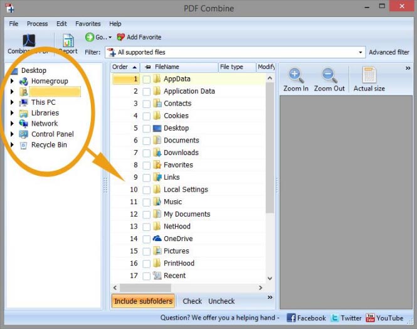This screenshot has width=417, height=329.
Task: Click the Zoom In magnifier icon
Action: (x=296, y=75)
